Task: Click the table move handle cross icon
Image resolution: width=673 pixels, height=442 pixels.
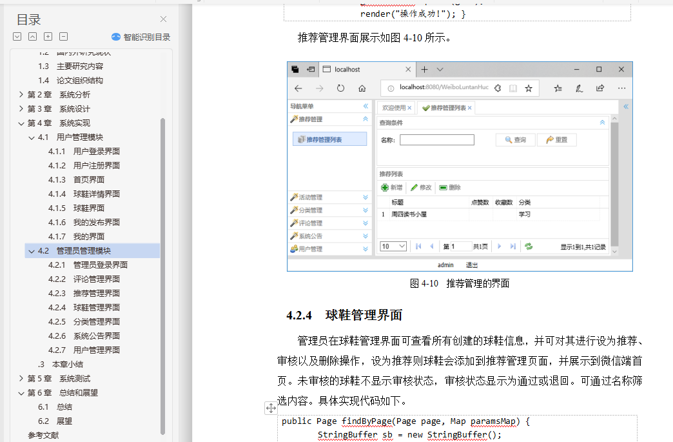Action: pyautogui.click(x=271, y=408)
